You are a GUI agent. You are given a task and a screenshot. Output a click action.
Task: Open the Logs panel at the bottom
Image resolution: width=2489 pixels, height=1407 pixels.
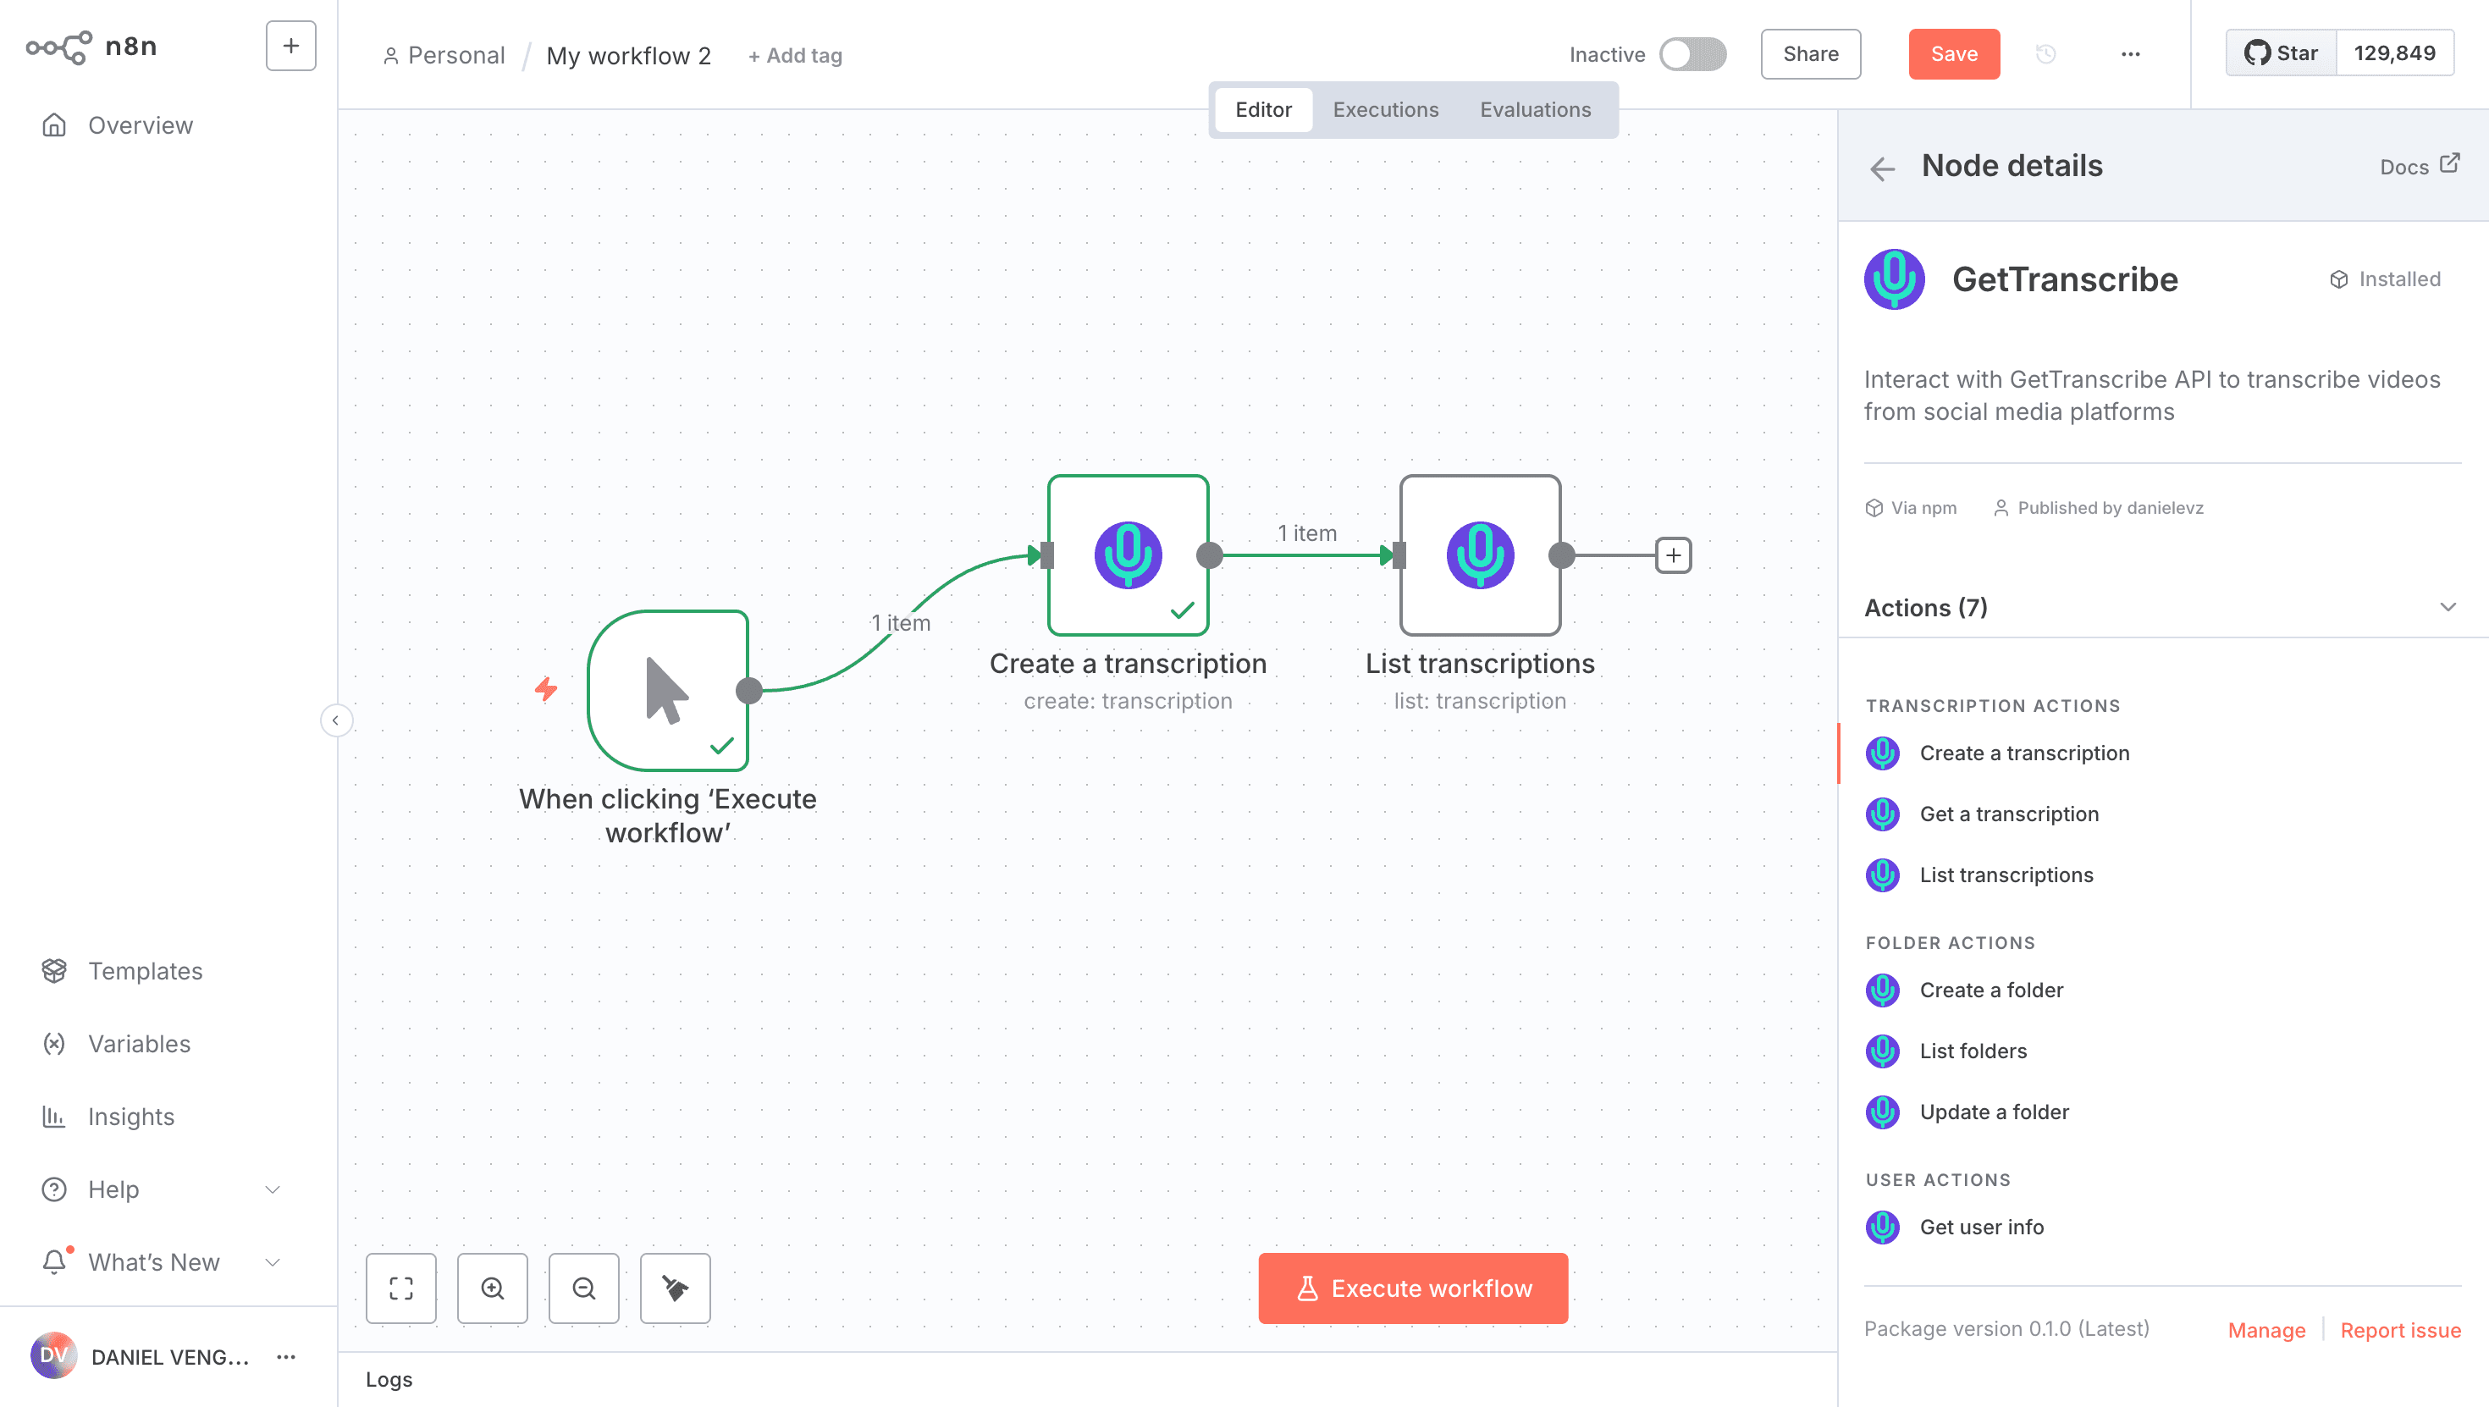click(x=389, y=1379)
